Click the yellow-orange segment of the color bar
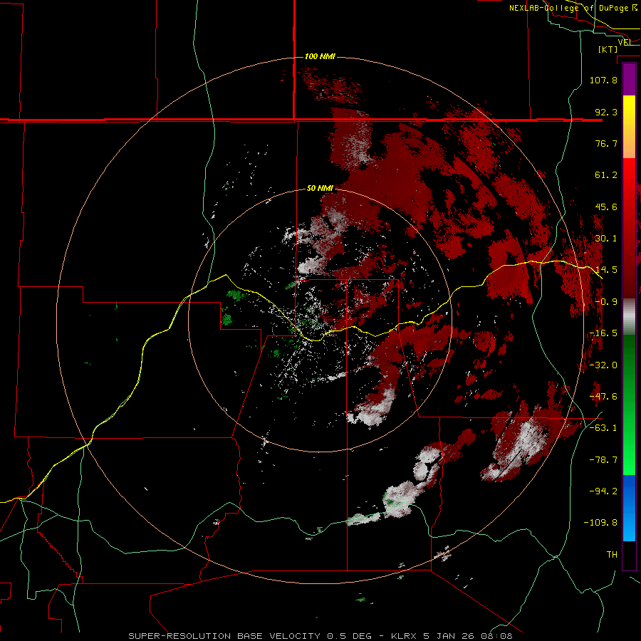Viewport: 641px width, 641px height. pyautogui.click(x=629, y=127)
